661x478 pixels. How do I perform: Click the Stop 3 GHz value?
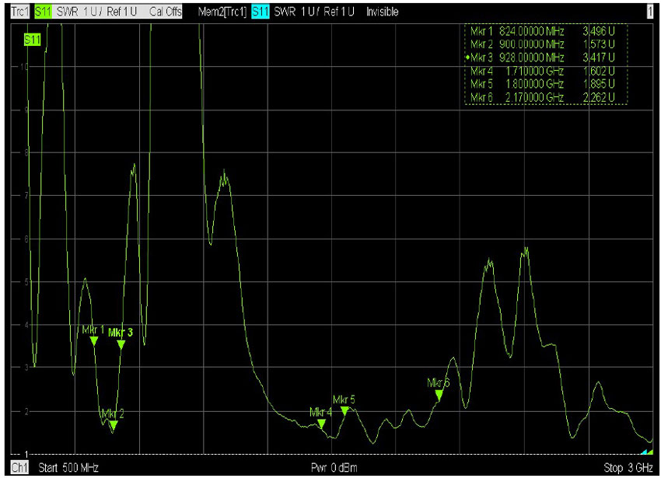coord(628,468)
